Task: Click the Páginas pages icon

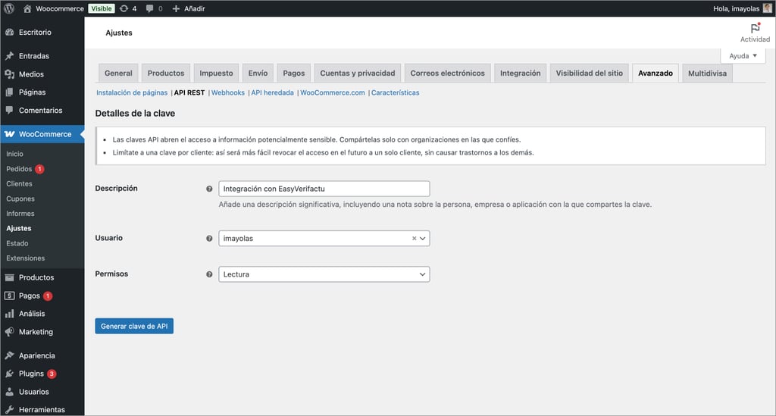Action: point(9,92)
